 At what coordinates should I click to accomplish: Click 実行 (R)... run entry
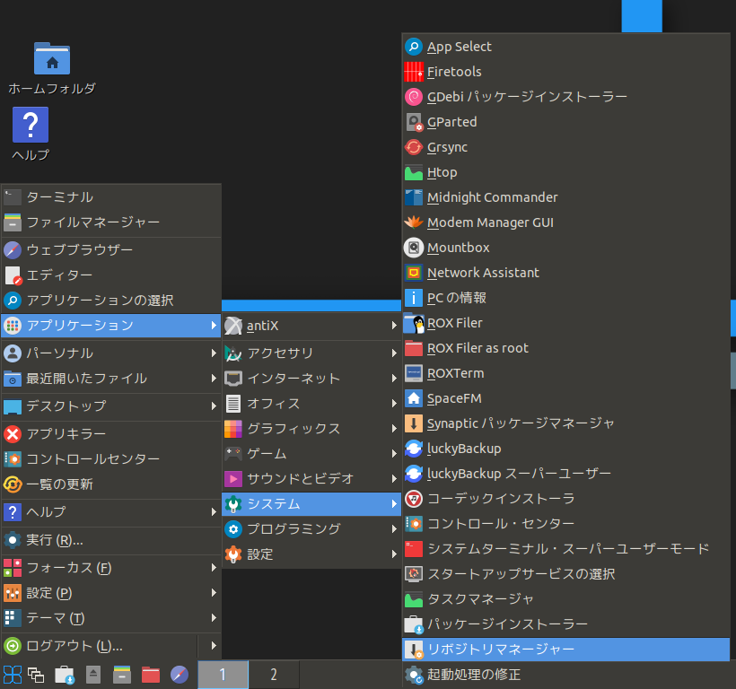coord(111,540)
